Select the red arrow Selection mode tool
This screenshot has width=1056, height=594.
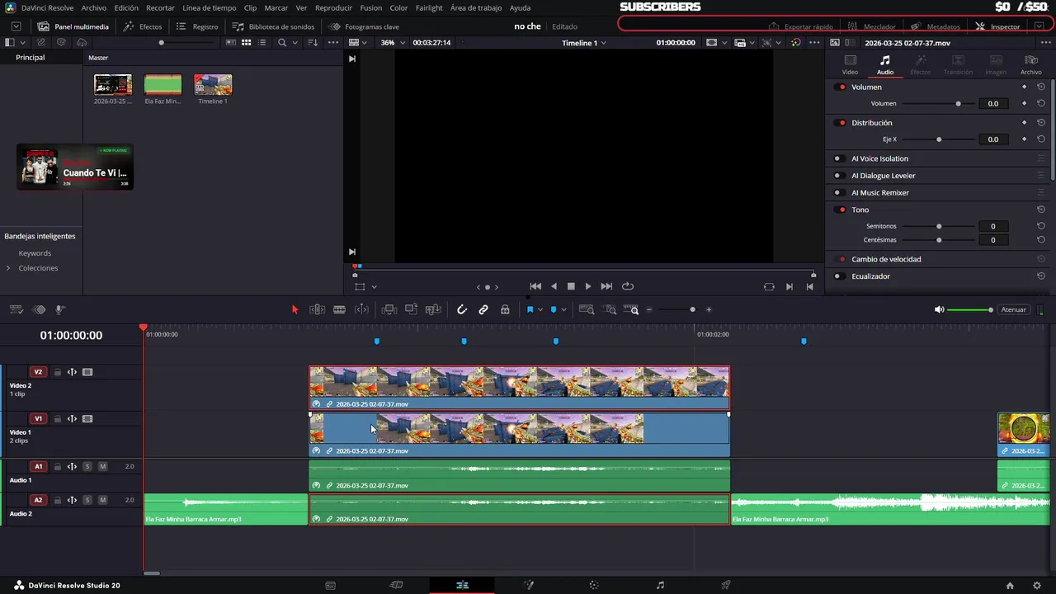point(295,309)
